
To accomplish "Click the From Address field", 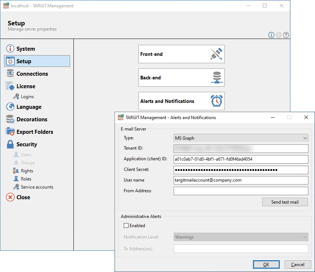I will 241,191.
